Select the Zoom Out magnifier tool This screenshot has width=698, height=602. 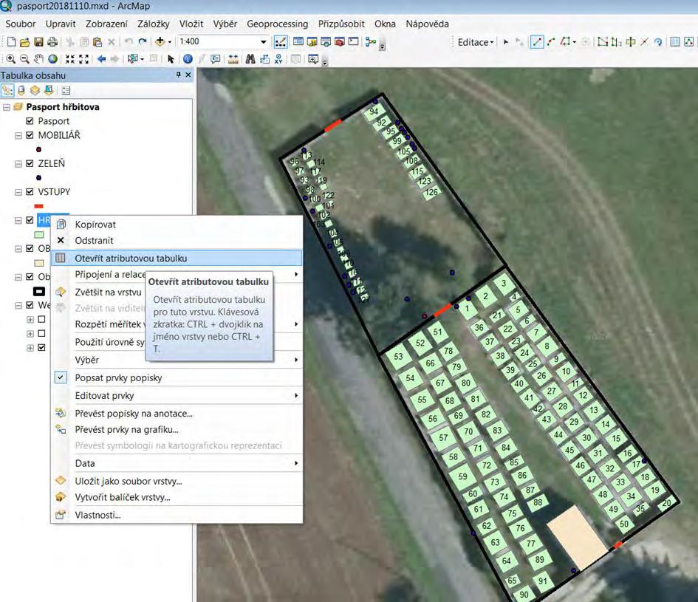click(x=24, y=59)
